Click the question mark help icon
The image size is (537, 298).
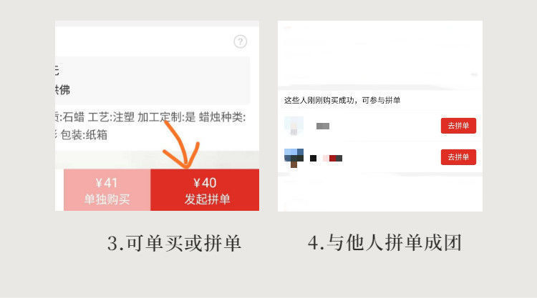click(x=240, y=41)
